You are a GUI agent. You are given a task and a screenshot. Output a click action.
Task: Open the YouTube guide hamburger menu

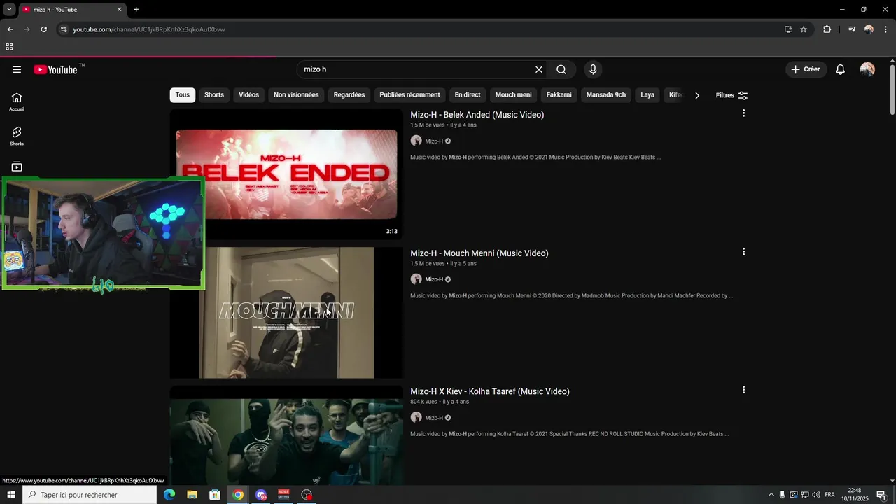point(17,69)
